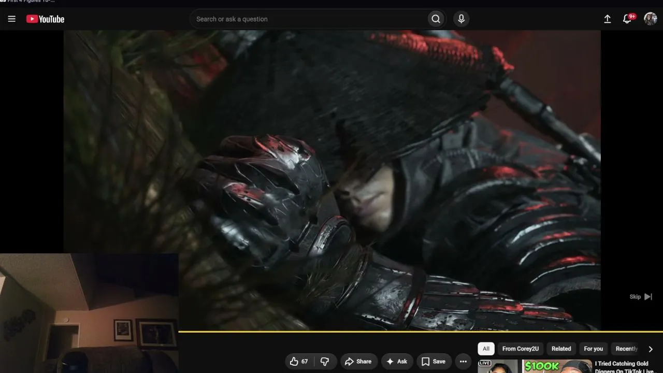Click the magnifying glass search button
Image resolution: width=663 pixels, height=373 pixels.
coord(436,19)
